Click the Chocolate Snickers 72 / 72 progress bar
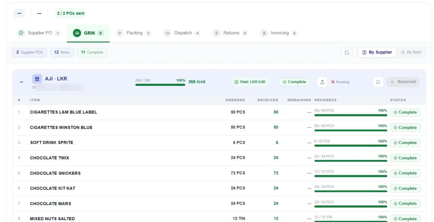The height and width of the screenshot is (222, 434). point(351,176)
